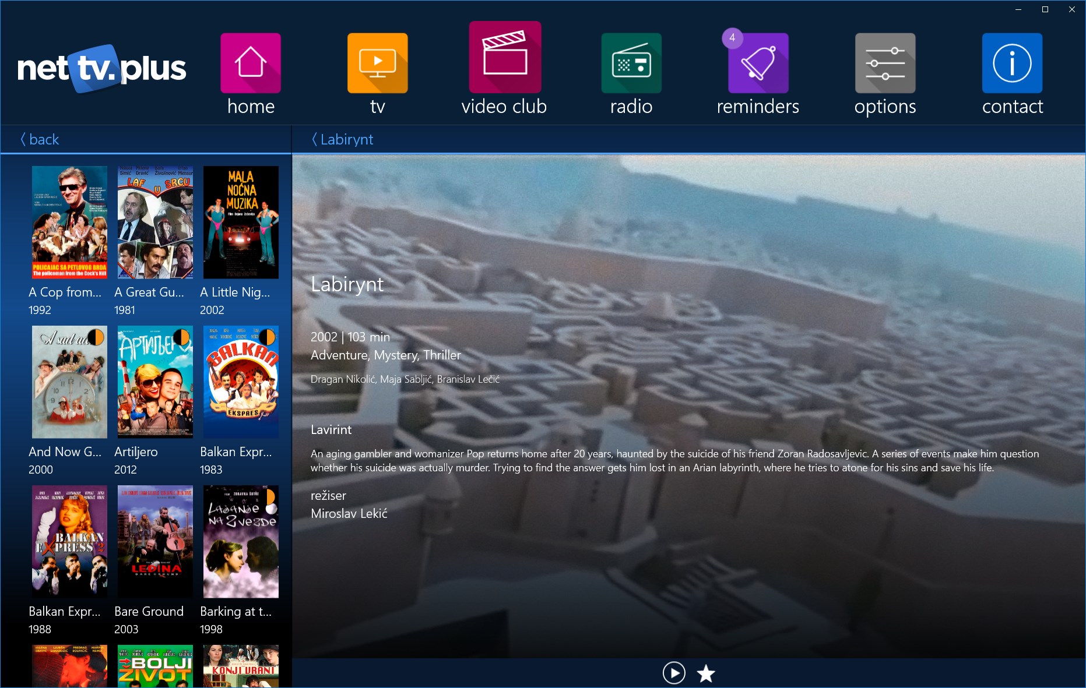The width and height of the screenshot is (1086, 688).
Task: Select the Bolji Zivot poster
Action: 155,666
